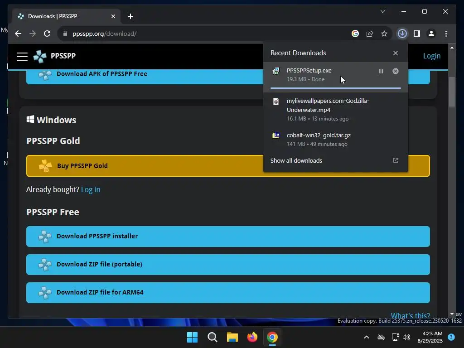Open the Chrome three-dot menu

pos(446,34)
